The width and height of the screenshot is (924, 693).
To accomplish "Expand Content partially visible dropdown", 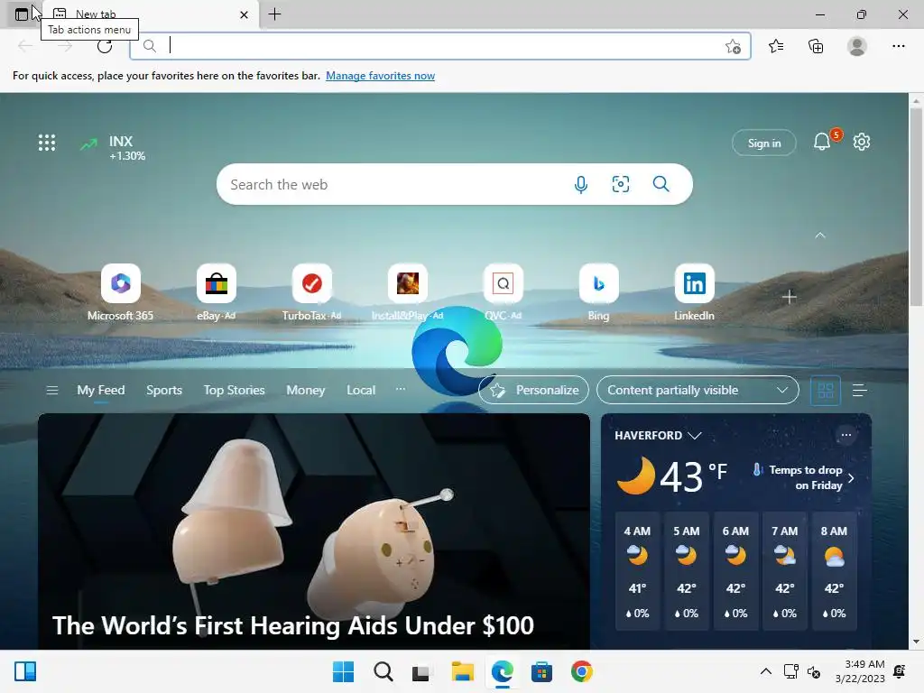I will (x=698, y=390).
